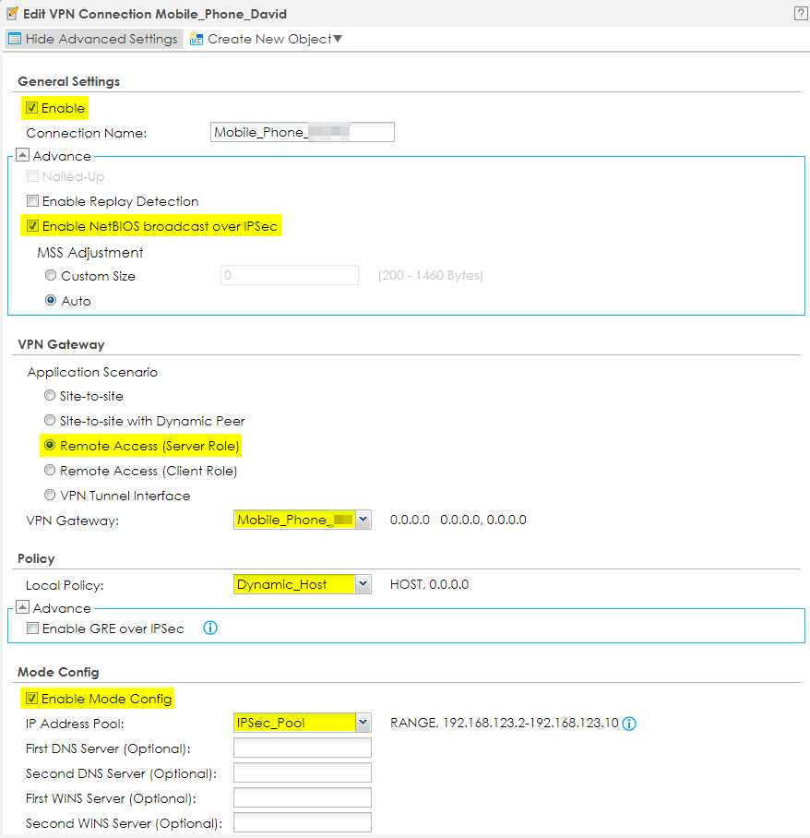This screenshot has width=810, height=838.
Task: Open the VPN Gateway dropdown
Action: [x=363, y=520]
